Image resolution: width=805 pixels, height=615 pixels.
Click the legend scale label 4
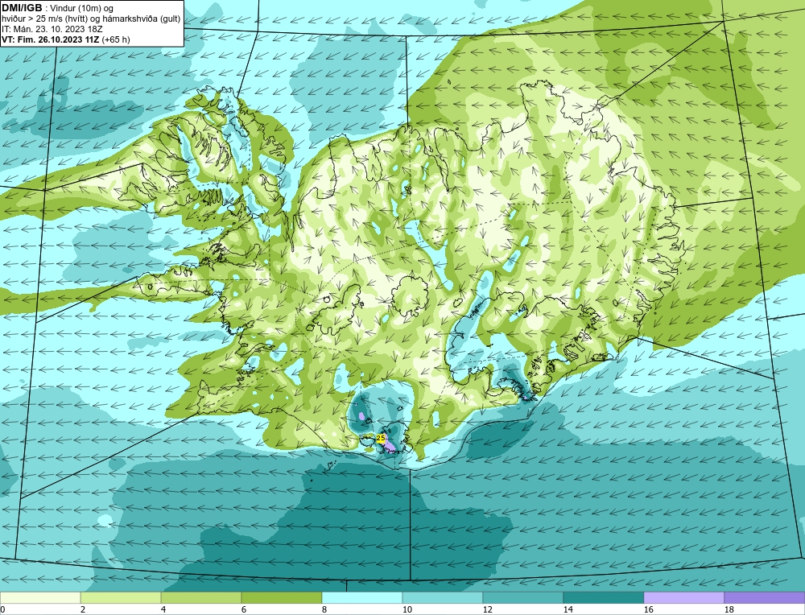[x=163, y=609]
